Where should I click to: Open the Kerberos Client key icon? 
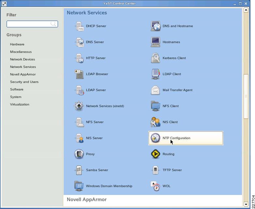pyautogui.click(x=156, y=58)
